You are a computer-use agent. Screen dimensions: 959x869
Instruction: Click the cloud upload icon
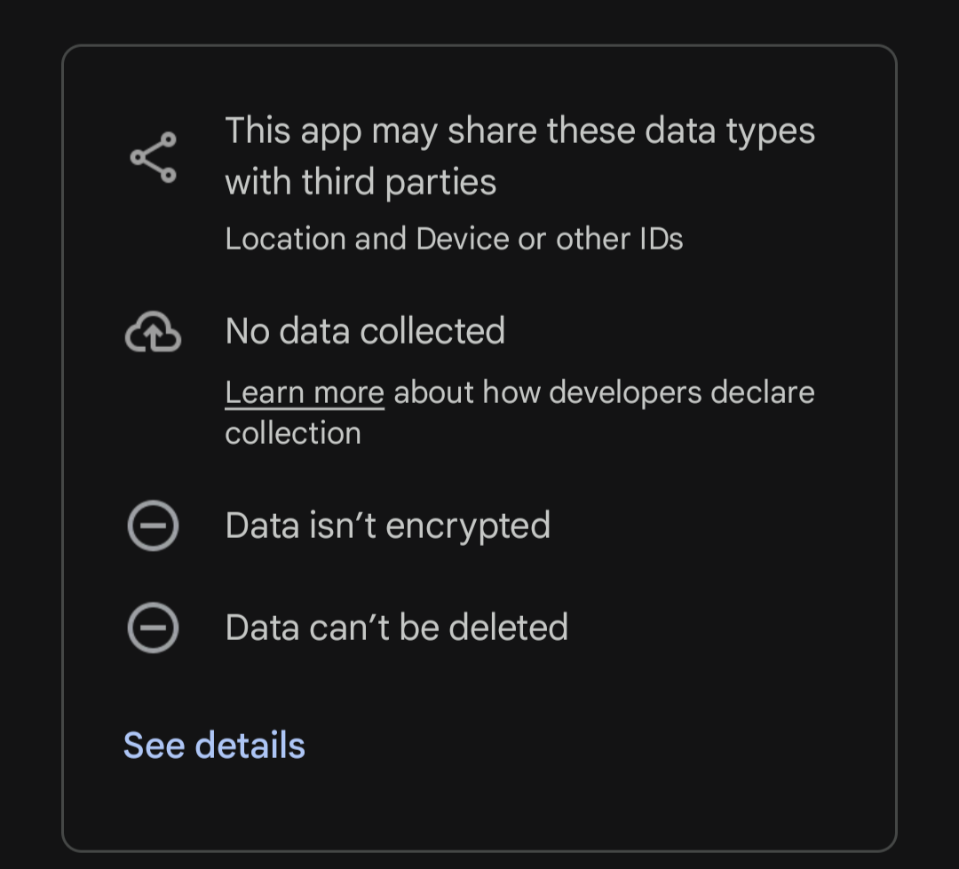[x=153, y=331]
